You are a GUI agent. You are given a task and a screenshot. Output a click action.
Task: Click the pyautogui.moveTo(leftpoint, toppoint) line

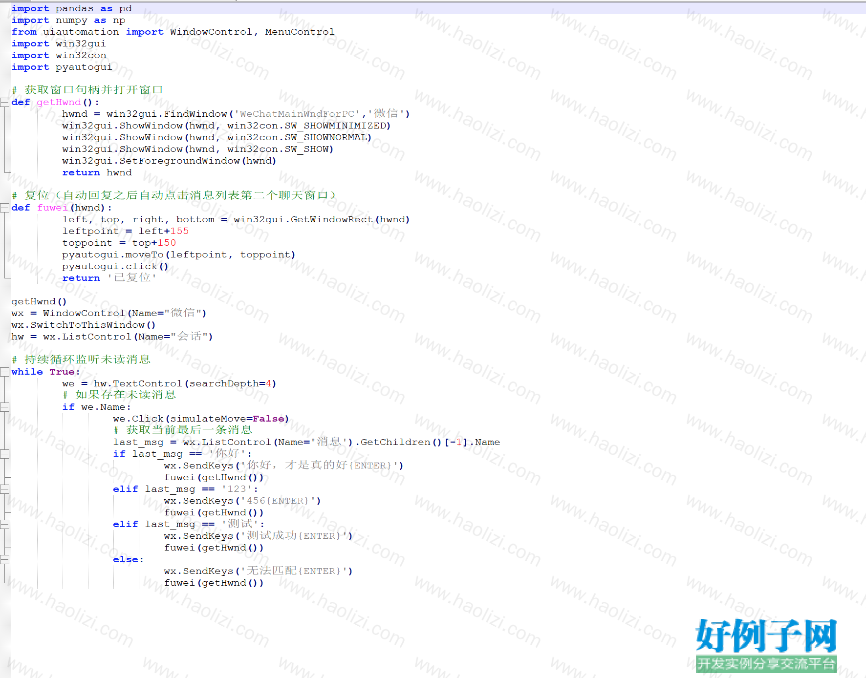point(179,254)
